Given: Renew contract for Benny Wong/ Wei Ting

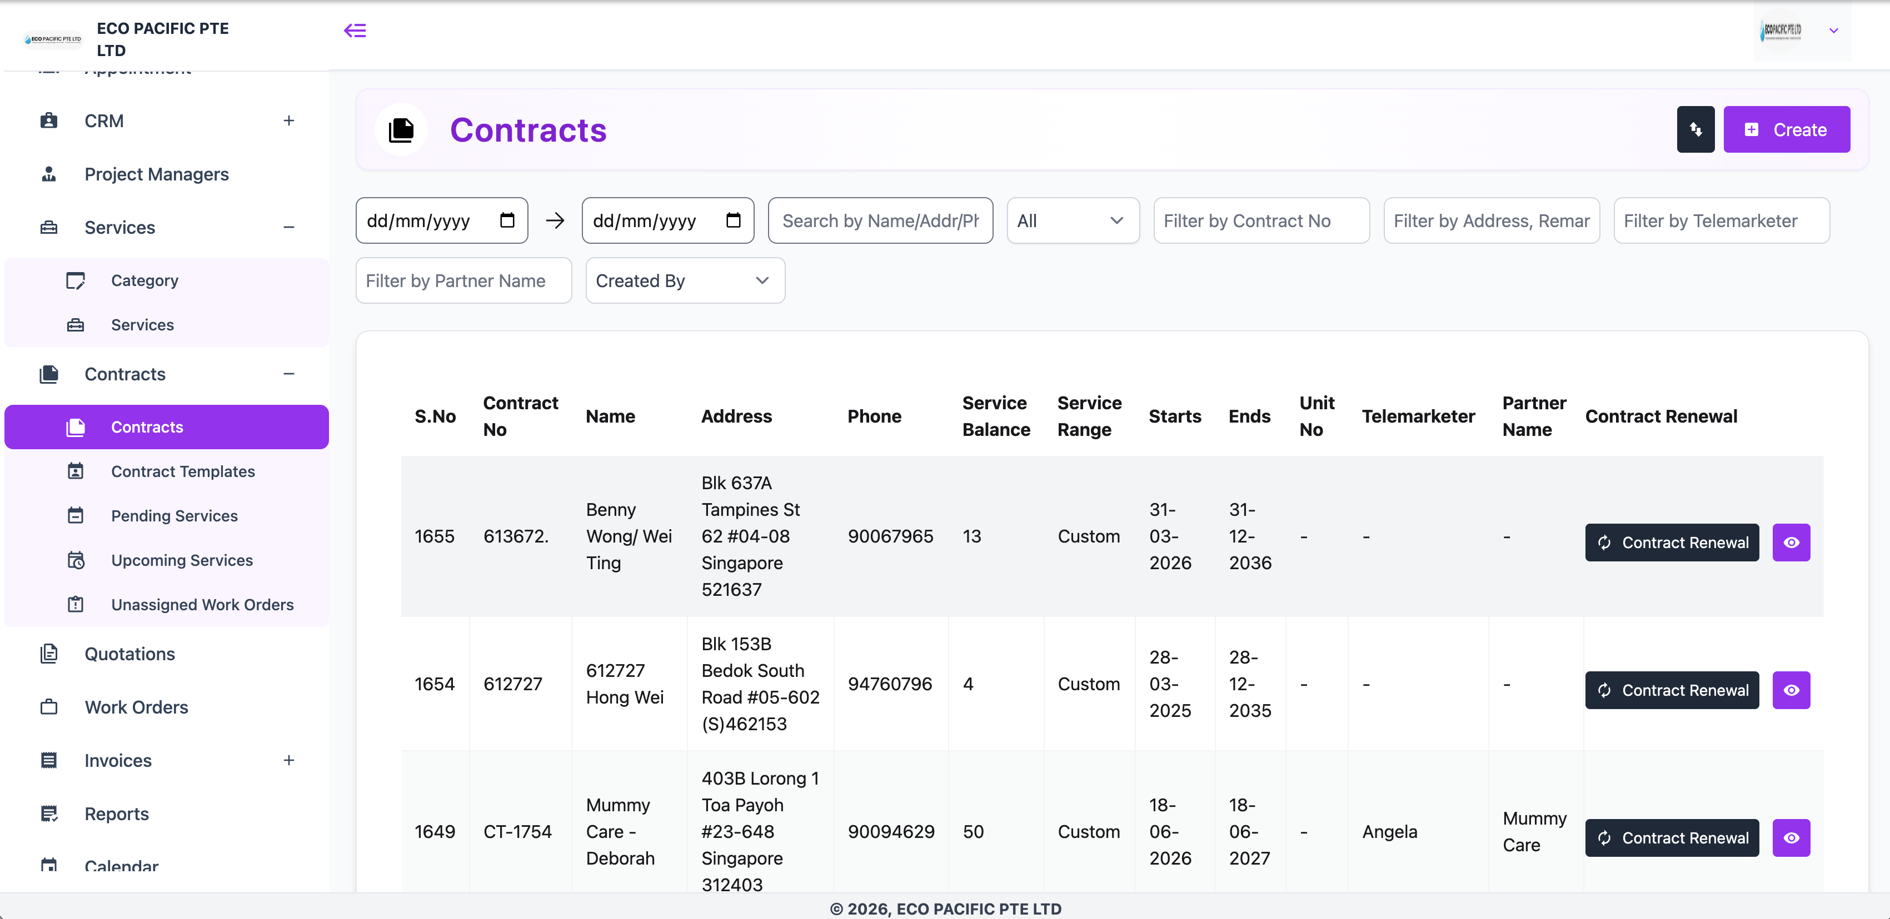Looking at the screenshot, I should point(1672,541).
